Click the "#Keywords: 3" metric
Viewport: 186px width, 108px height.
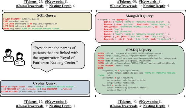[56, 102]
